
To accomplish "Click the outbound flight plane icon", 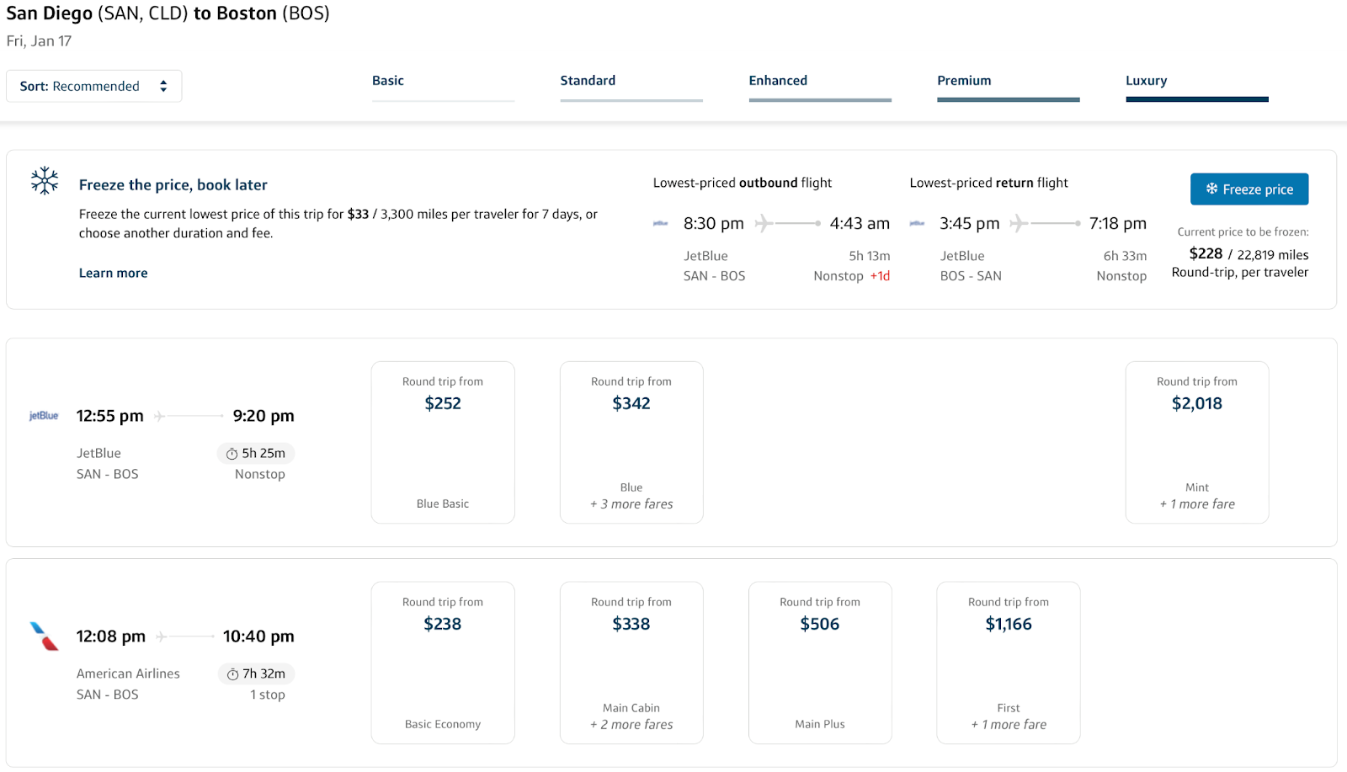I will click(764, 223).
